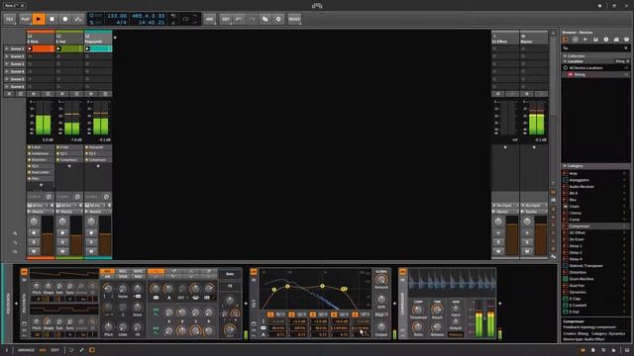The image size is (634, 356).
Task: Click the 4/4 time signature field
Action: [121, 22]
